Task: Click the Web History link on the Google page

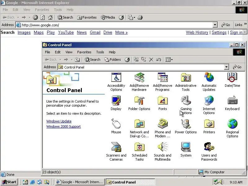Action: click(197, 33)
